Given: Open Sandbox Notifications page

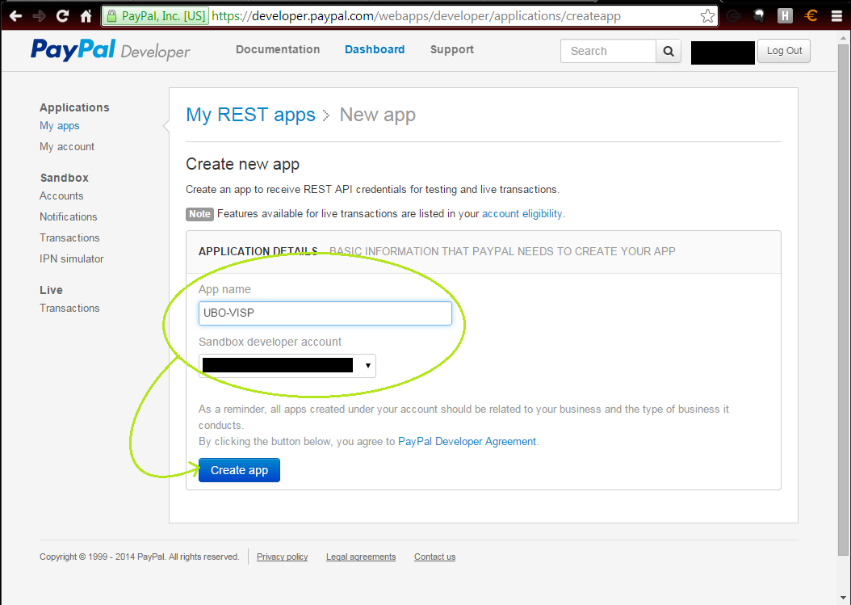Looking at the screenshot, I should 69,216.
